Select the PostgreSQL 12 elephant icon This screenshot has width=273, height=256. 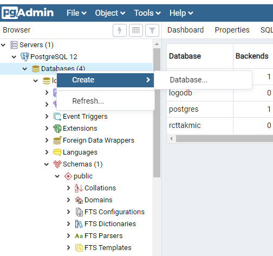tap(24, 57)
